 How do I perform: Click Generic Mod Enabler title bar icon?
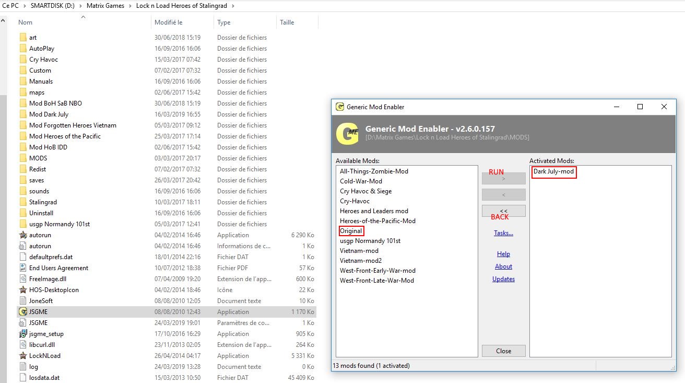point(340,107)
